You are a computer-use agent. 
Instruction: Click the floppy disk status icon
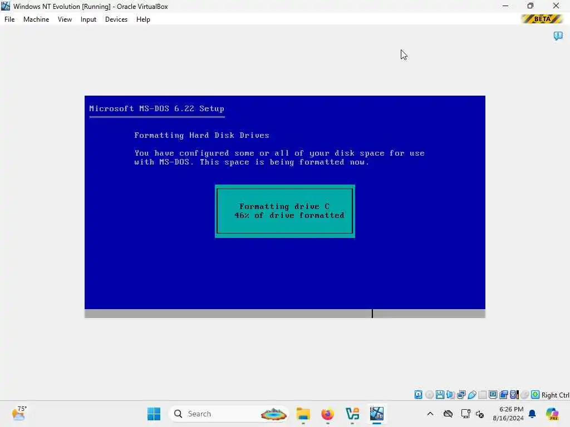[x=440, y=395]
